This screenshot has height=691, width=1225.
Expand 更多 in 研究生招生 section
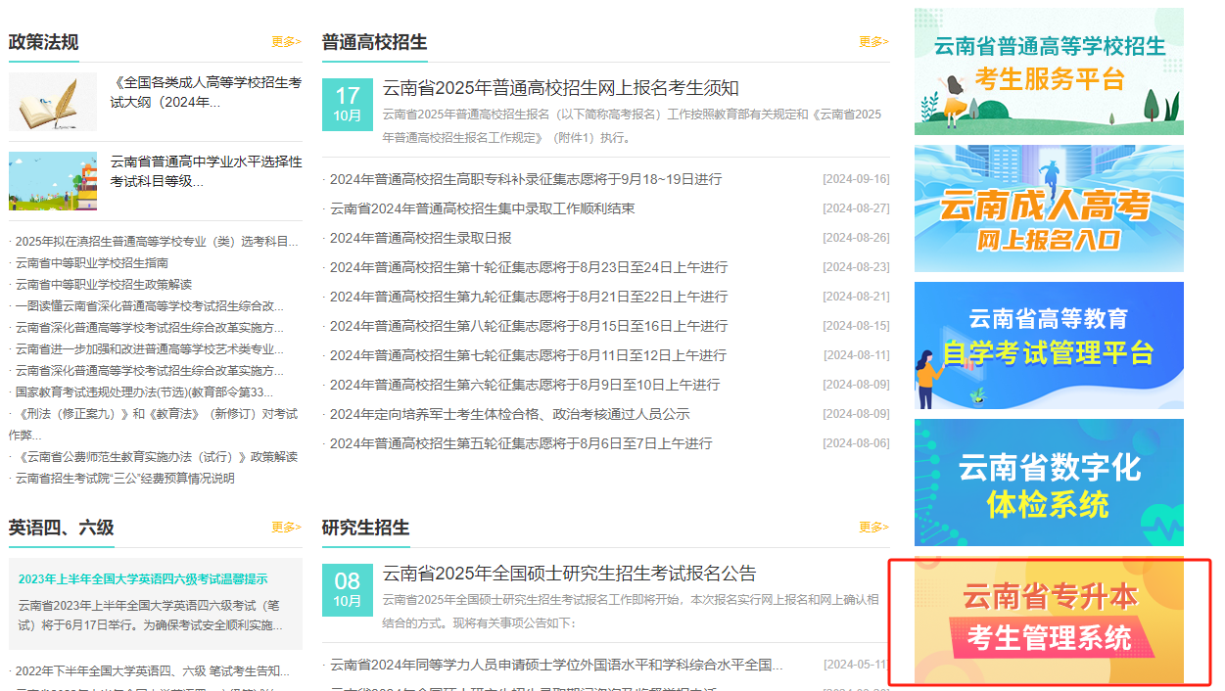(x=873, y=528)
